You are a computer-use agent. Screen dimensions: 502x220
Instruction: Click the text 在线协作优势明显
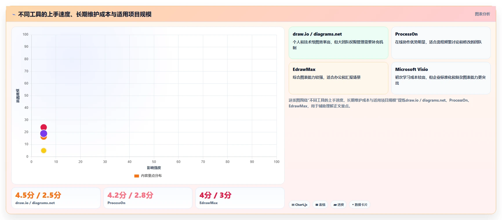[410, 42]
